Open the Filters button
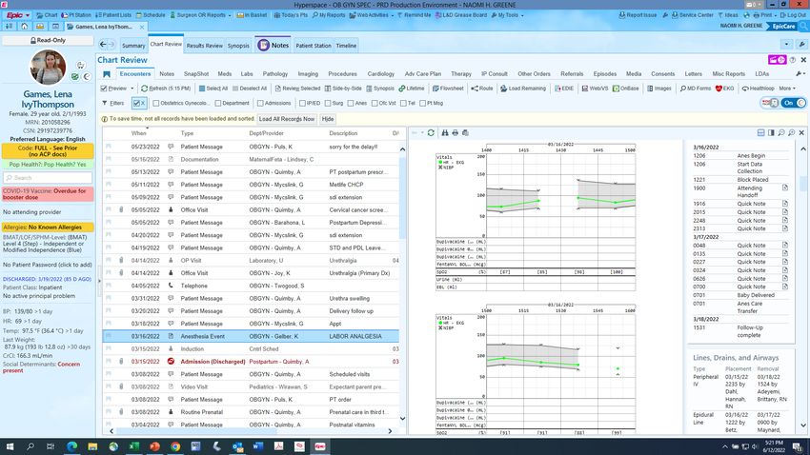The height and width of the screenshot is (455, 810). click(x=112, y=103)
